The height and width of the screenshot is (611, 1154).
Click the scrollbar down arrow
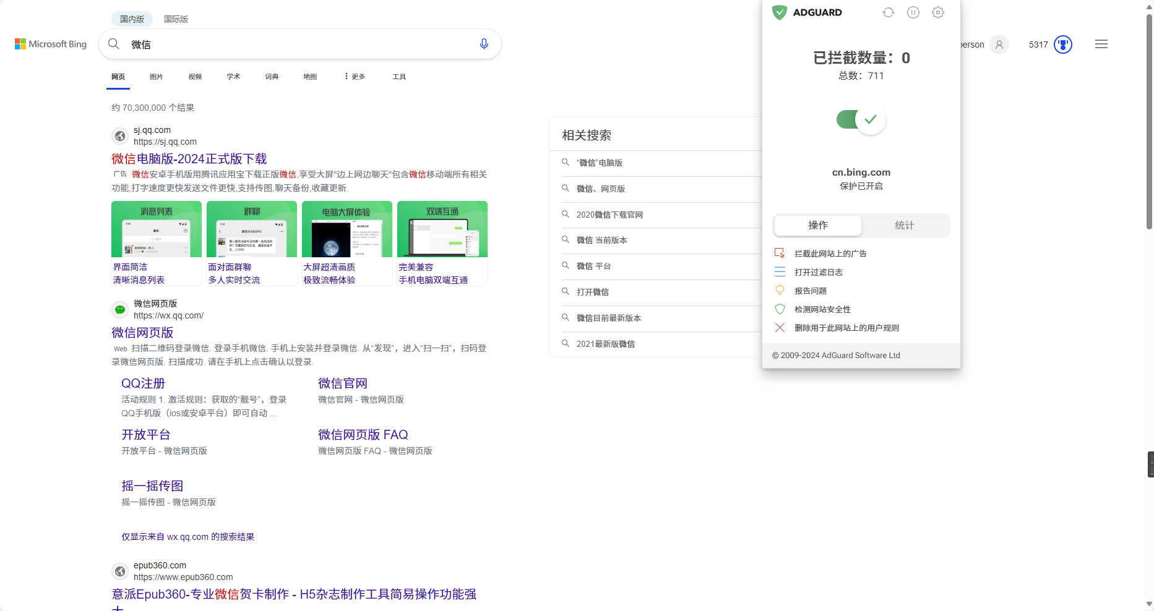pyautogui.click(x=1149, y=604)
